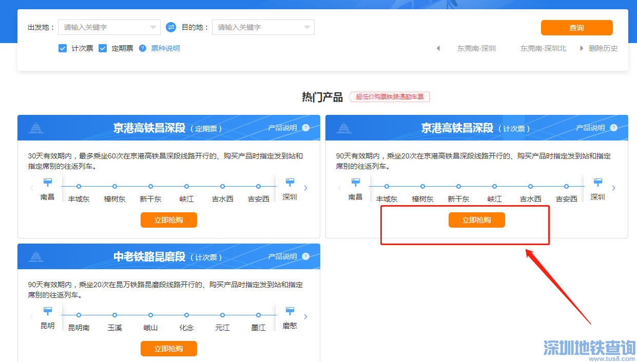Click the orange 查询 search button
This screenshot has width=637, height=362.
pos(577,28)
